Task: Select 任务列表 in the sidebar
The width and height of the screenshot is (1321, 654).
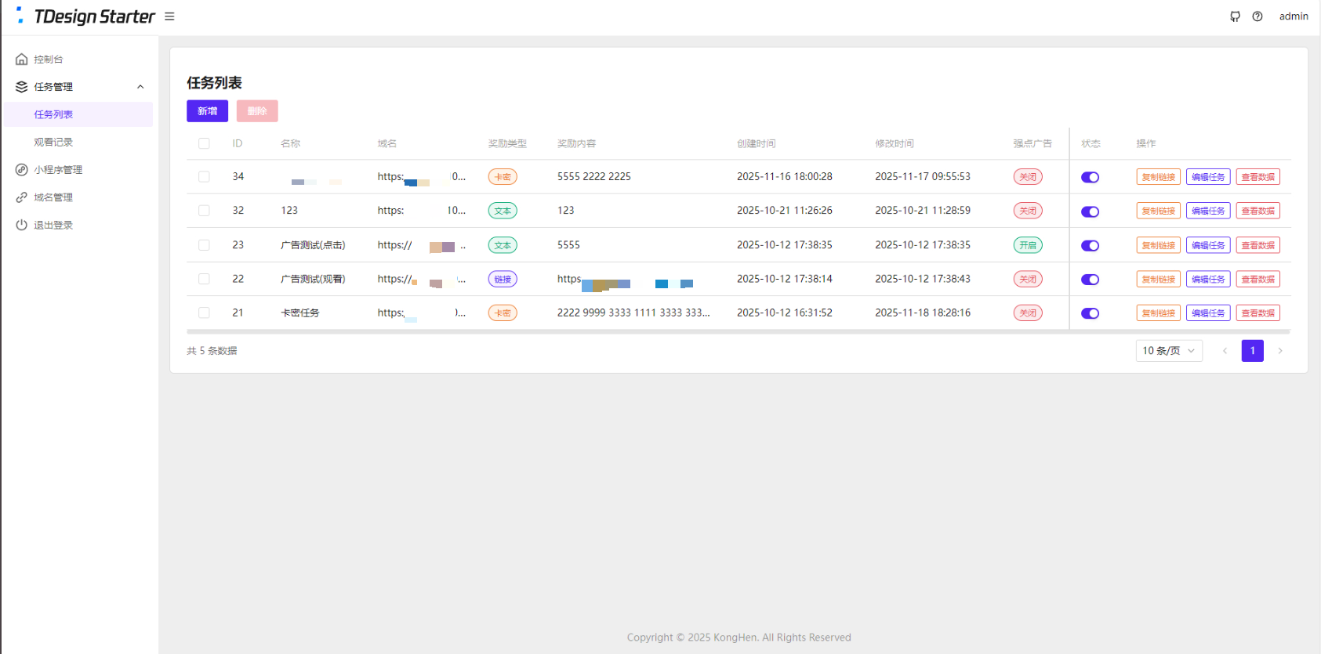Action: click(53, 114)
